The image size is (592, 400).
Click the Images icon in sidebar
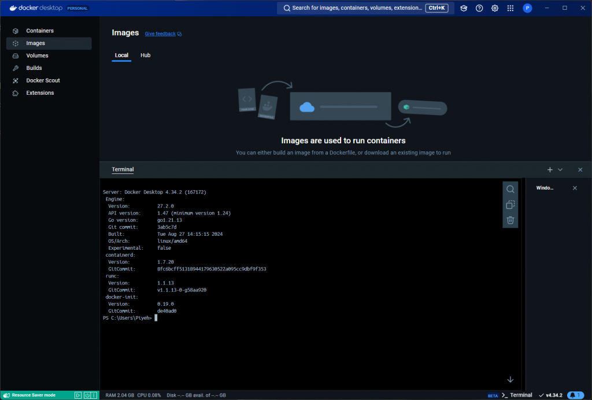coord(16,43)
